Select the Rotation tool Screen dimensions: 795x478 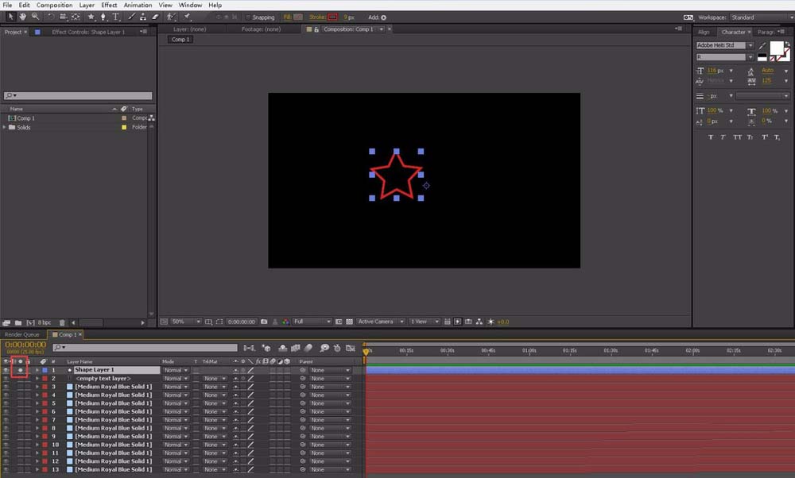(x=51, y=17)
